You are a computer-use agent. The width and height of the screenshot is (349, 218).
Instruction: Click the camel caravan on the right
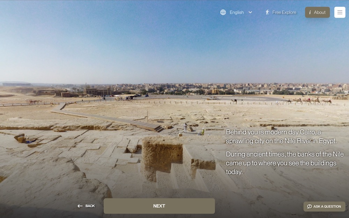point(309,101)
